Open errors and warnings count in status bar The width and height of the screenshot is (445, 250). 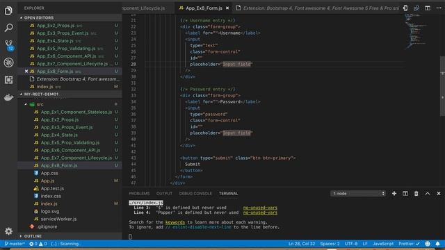[38, 244]
